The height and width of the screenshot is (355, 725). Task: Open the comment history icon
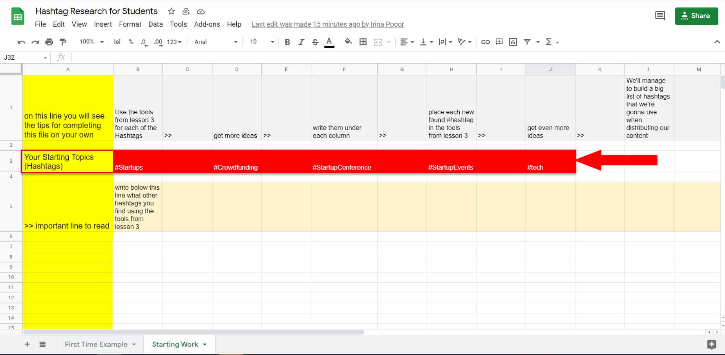pos(660,16)
